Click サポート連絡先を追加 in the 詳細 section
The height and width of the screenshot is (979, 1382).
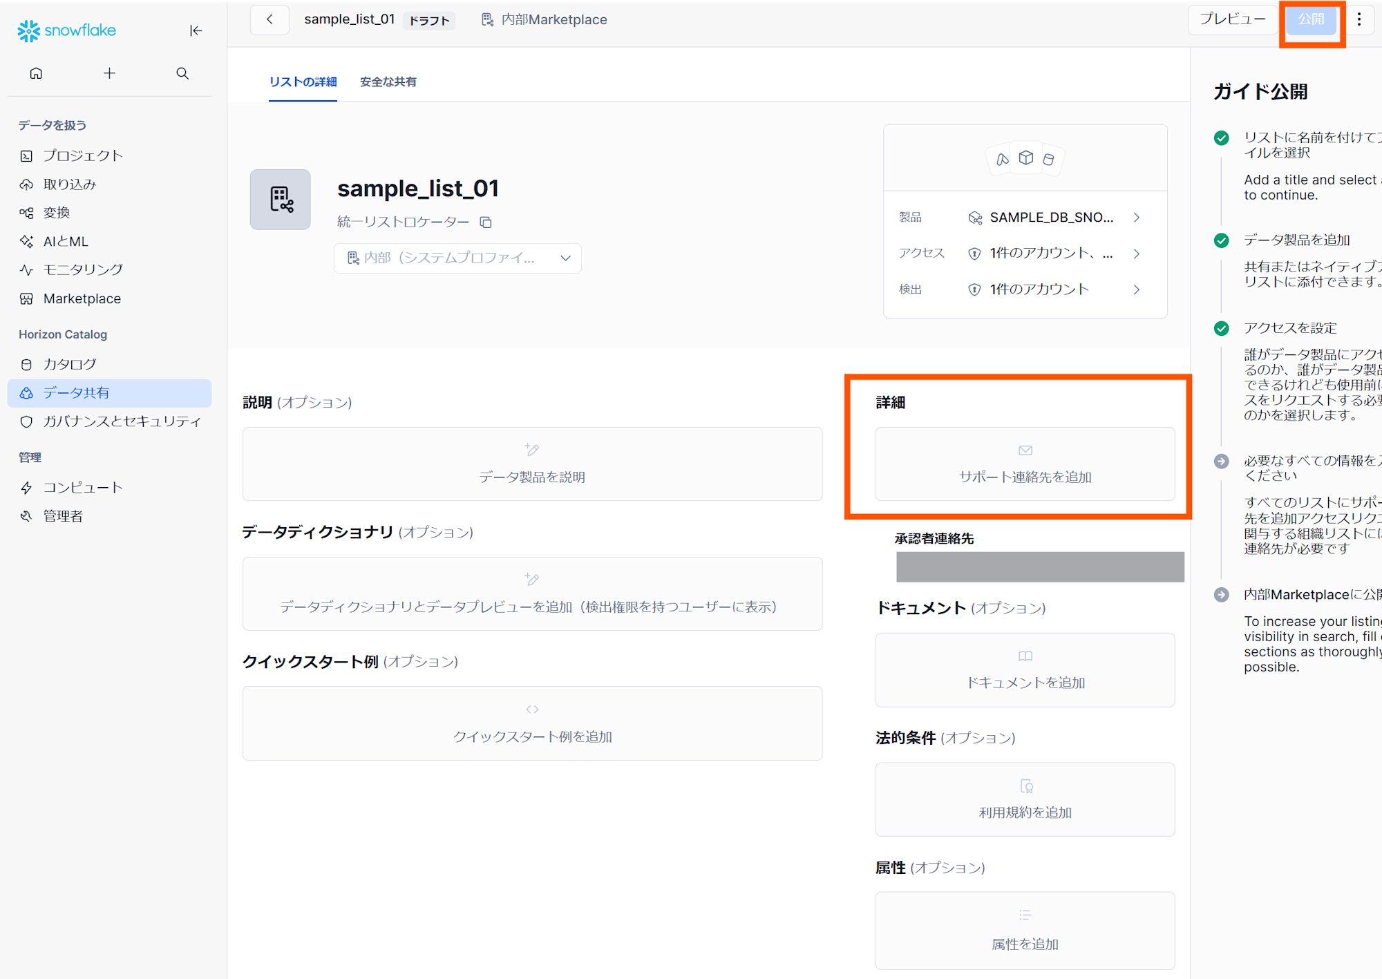click(1025, 464)
